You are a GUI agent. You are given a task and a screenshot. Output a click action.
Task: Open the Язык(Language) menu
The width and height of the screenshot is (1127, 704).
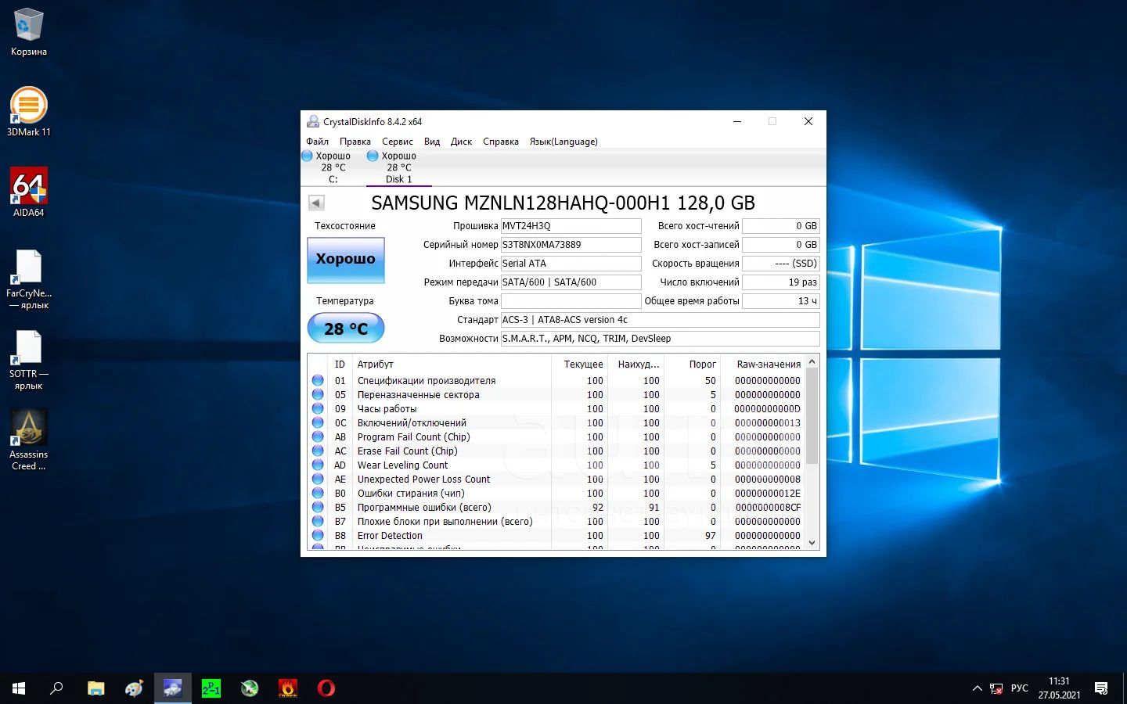pyautogui.click(x=563, y=142)
